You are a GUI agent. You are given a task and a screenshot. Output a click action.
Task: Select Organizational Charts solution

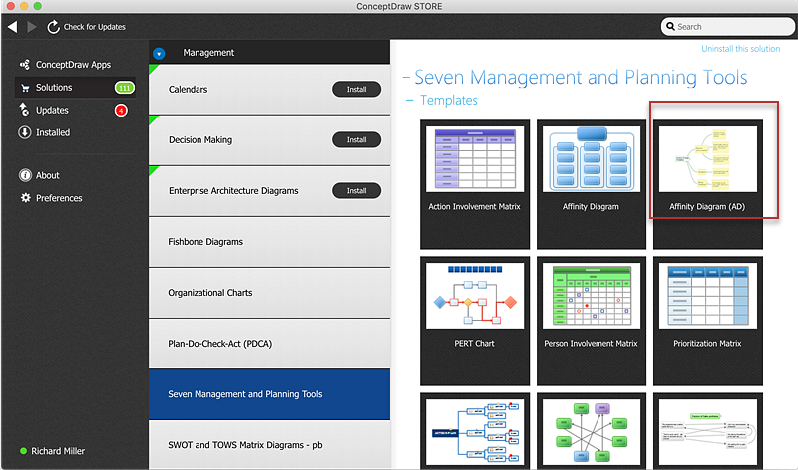(x=269, y=293)
